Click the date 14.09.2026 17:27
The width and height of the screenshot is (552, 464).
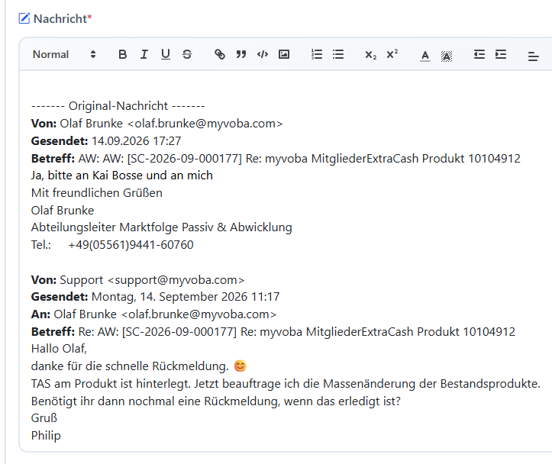point(136,141)
